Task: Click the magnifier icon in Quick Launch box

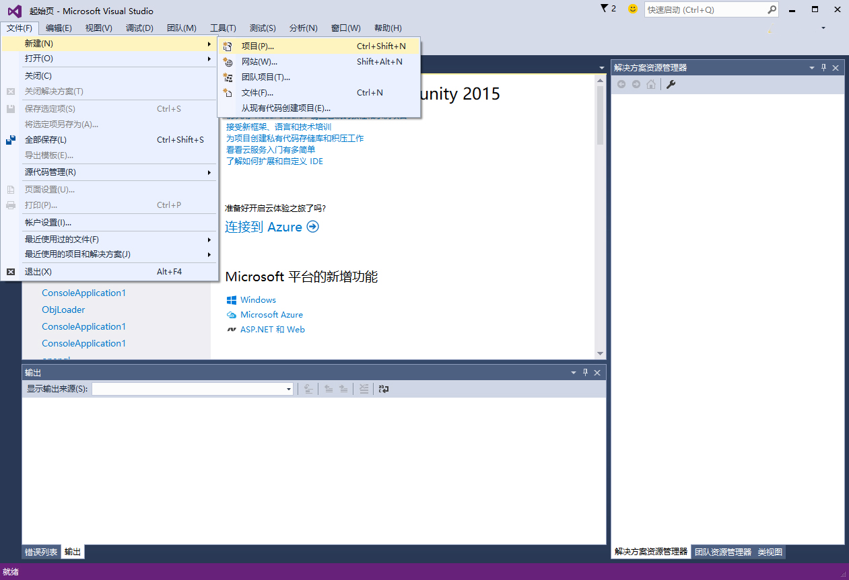Action: [x=772, y=9]
